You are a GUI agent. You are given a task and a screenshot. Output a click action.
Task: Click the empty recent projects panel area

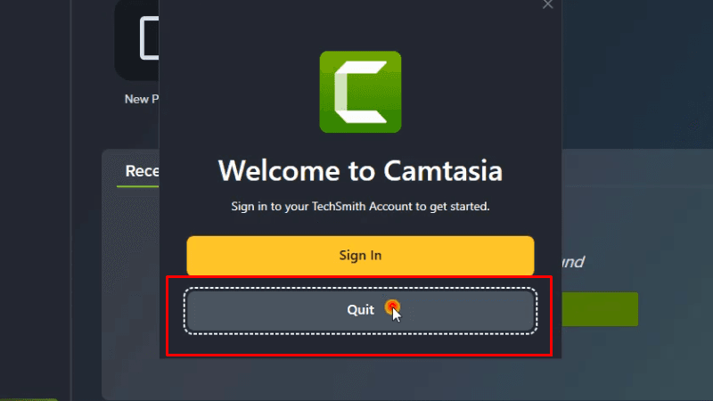click(x=132, y=291)
